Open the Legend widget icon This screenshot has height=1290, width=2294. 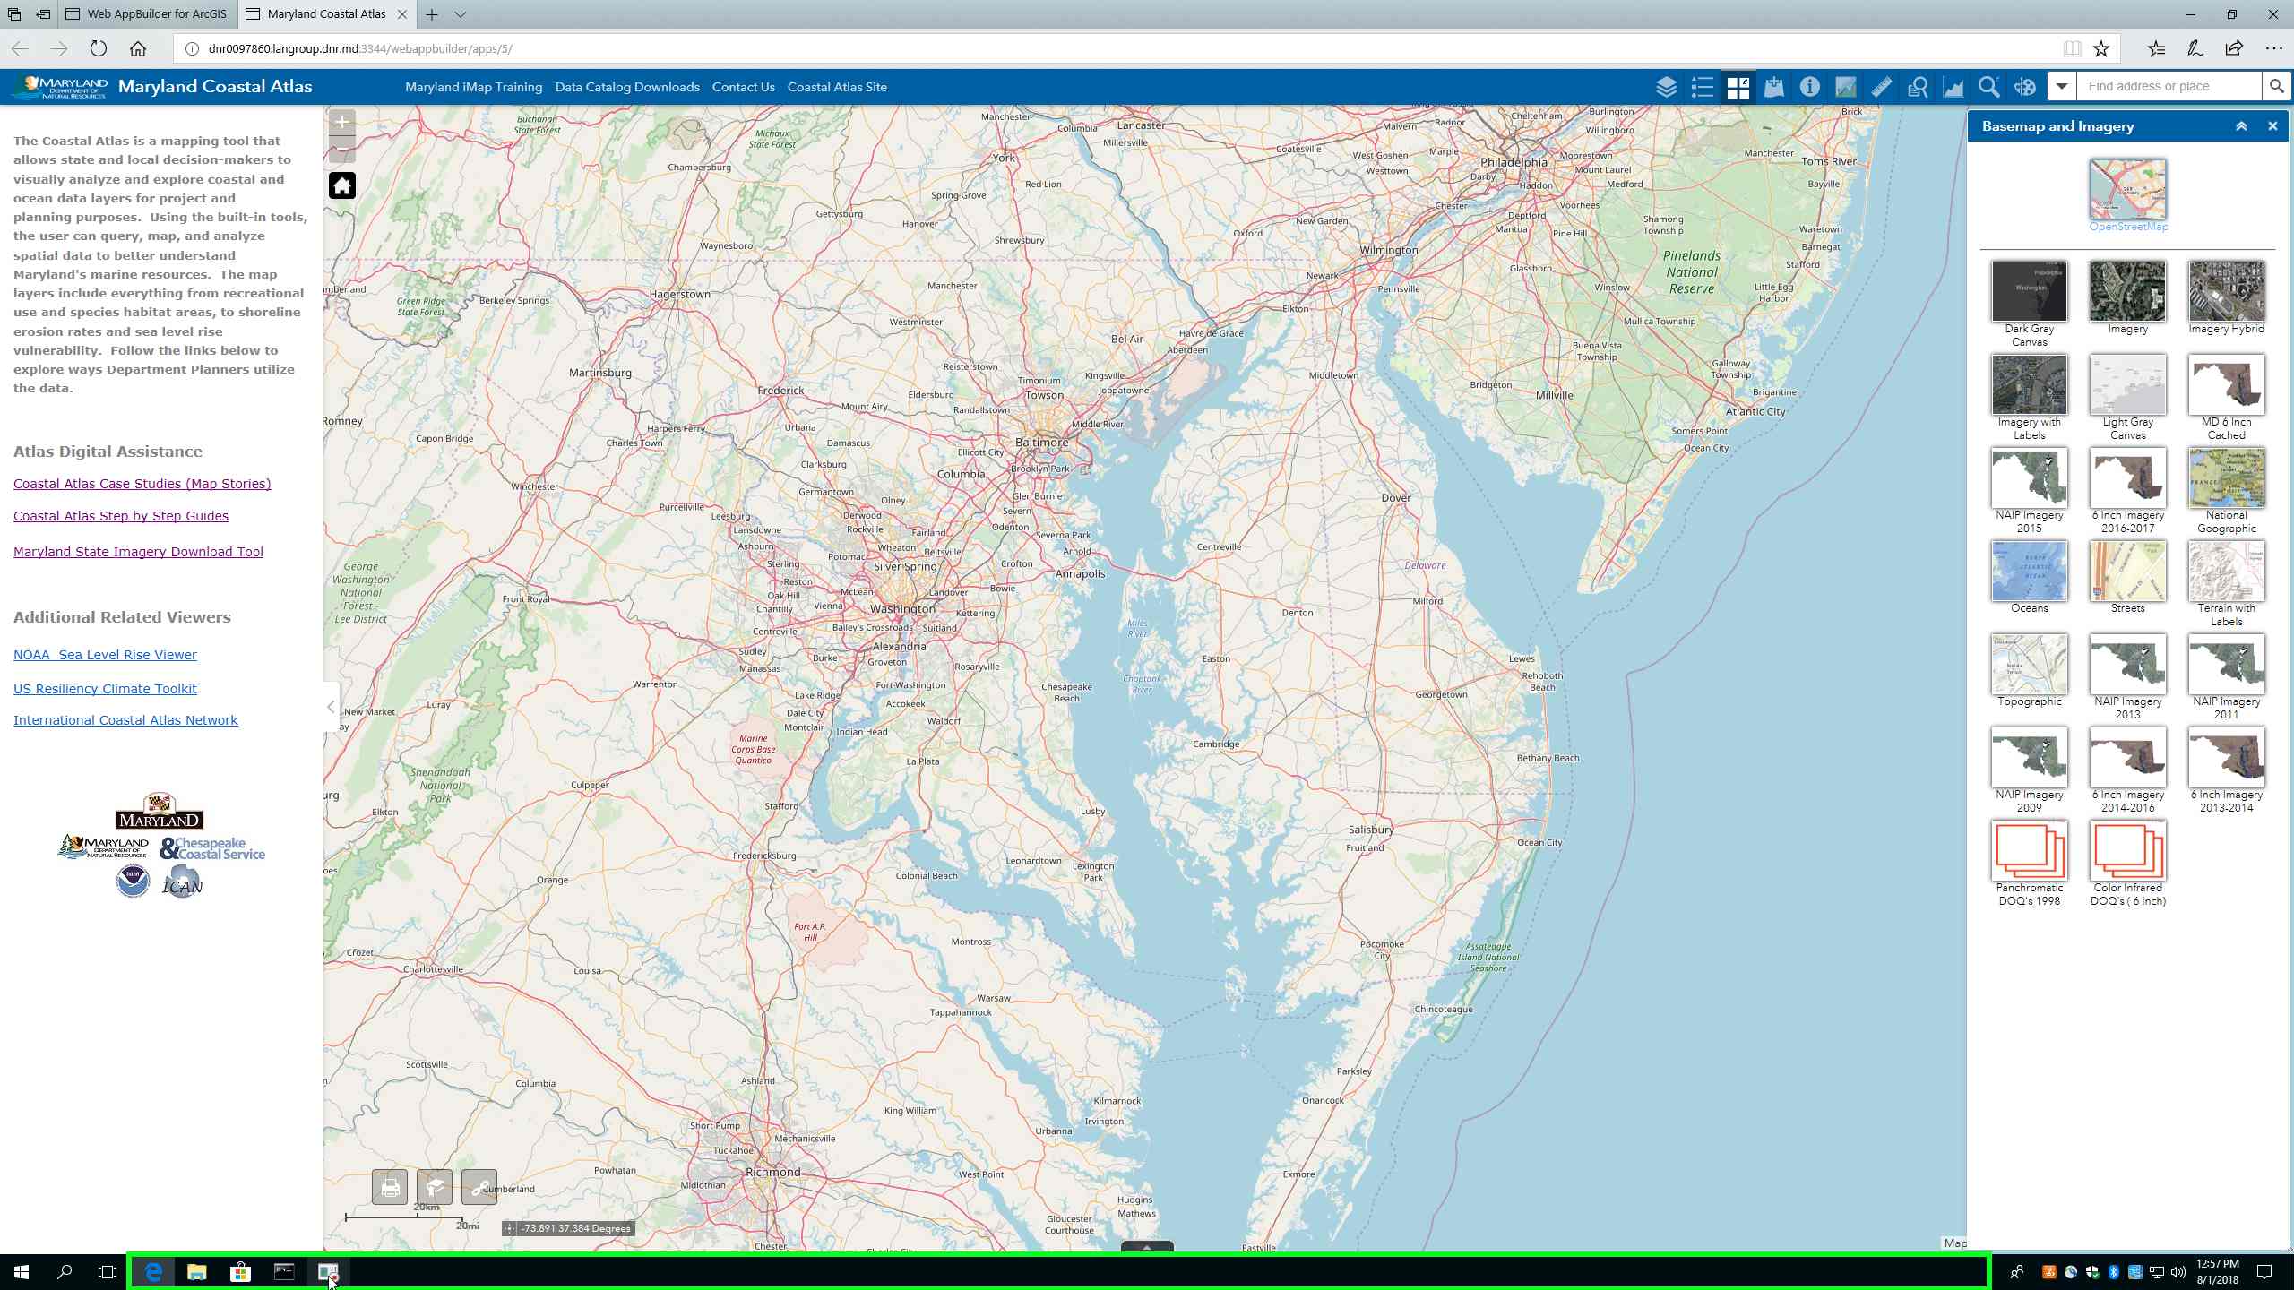point(1702,87)
